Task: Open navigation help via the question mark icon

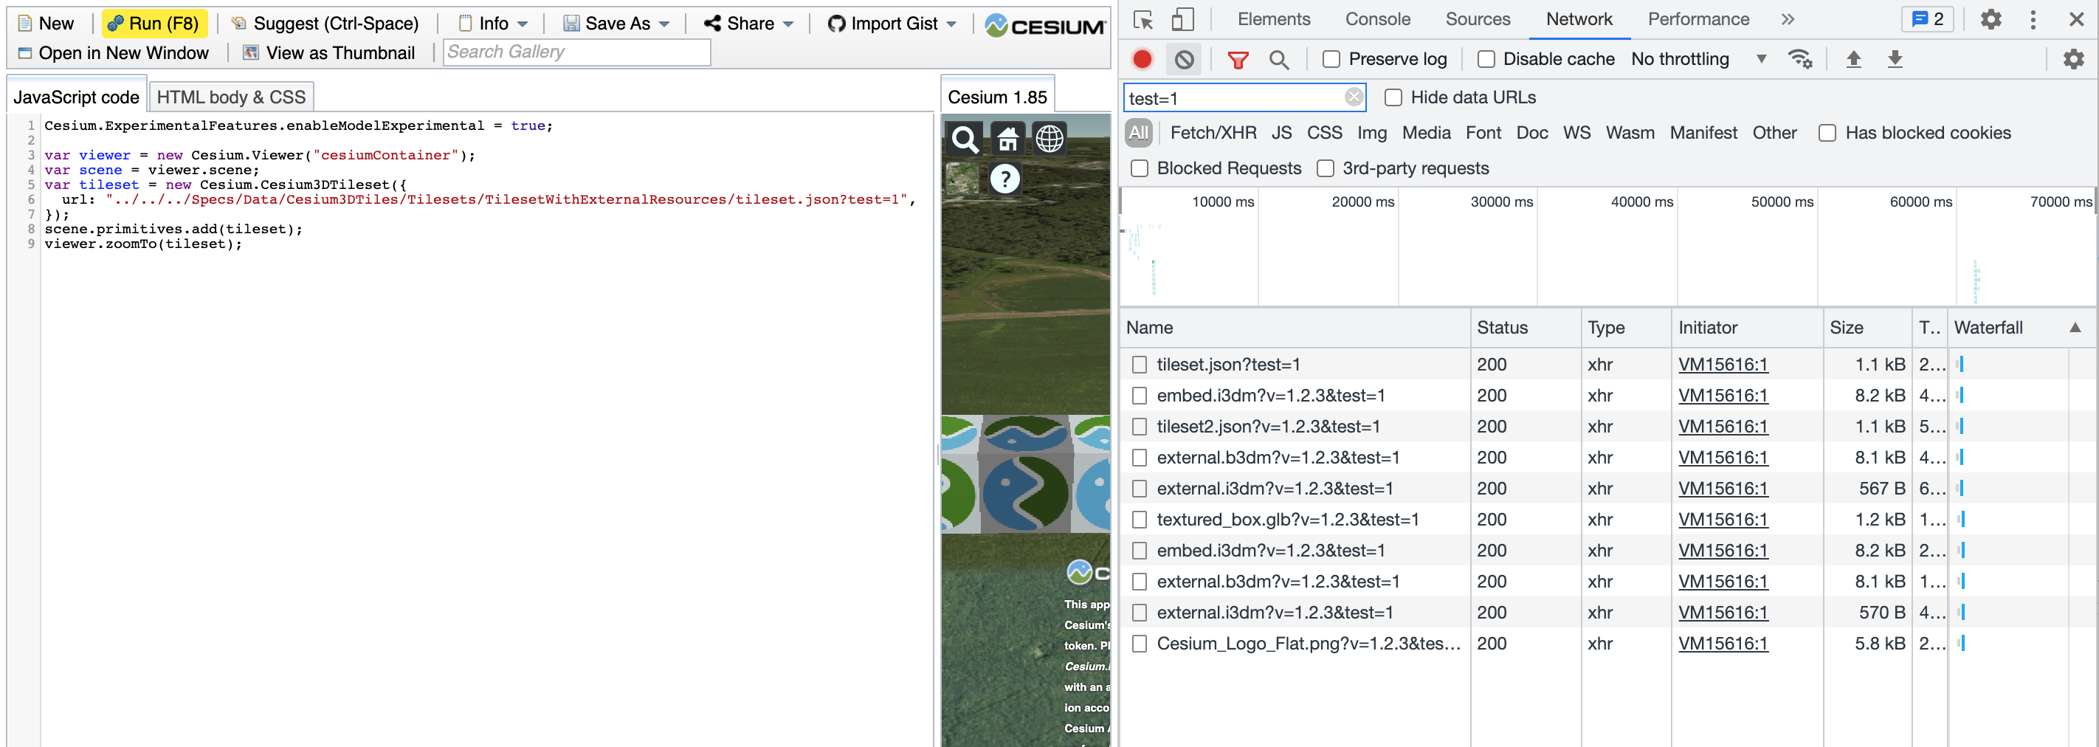Action: pyautogui.click(x=1004, y=179)
